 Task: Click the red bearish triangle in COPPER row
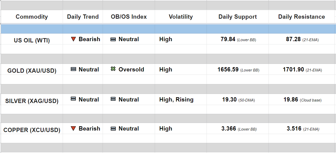click(x=73, y=129)
